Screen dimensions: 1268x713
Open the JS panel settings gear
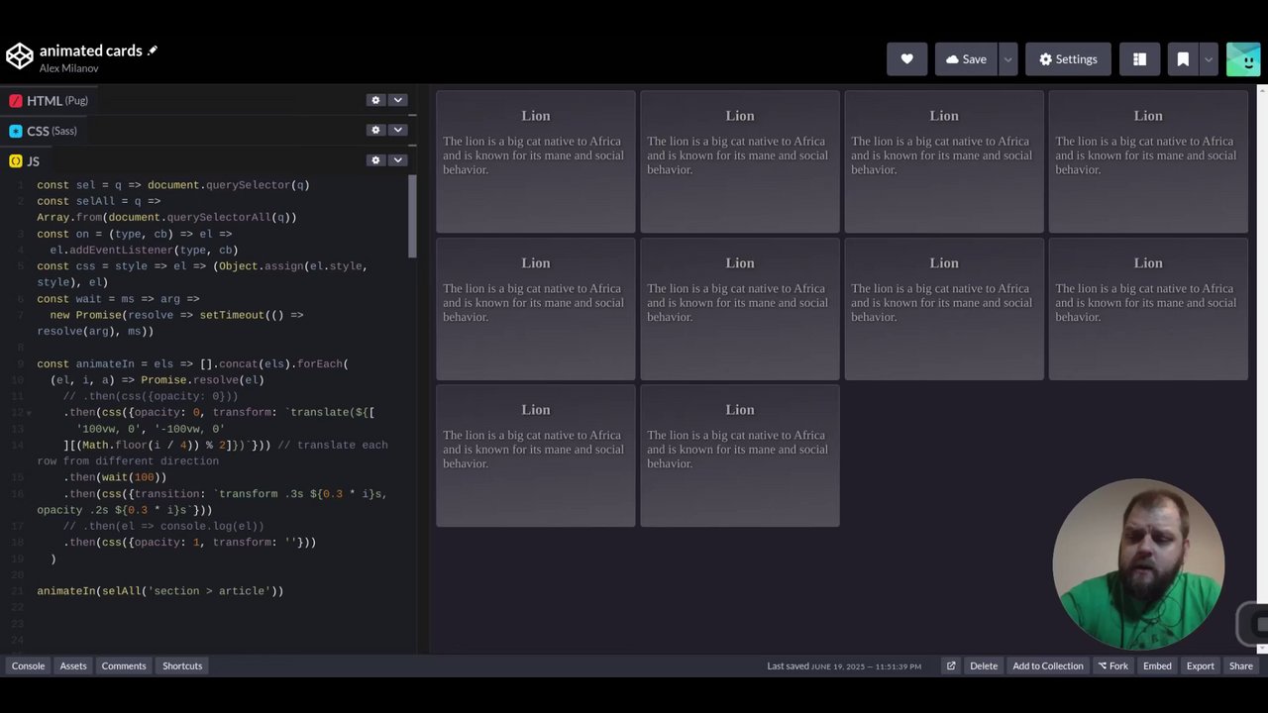point(375,159)
